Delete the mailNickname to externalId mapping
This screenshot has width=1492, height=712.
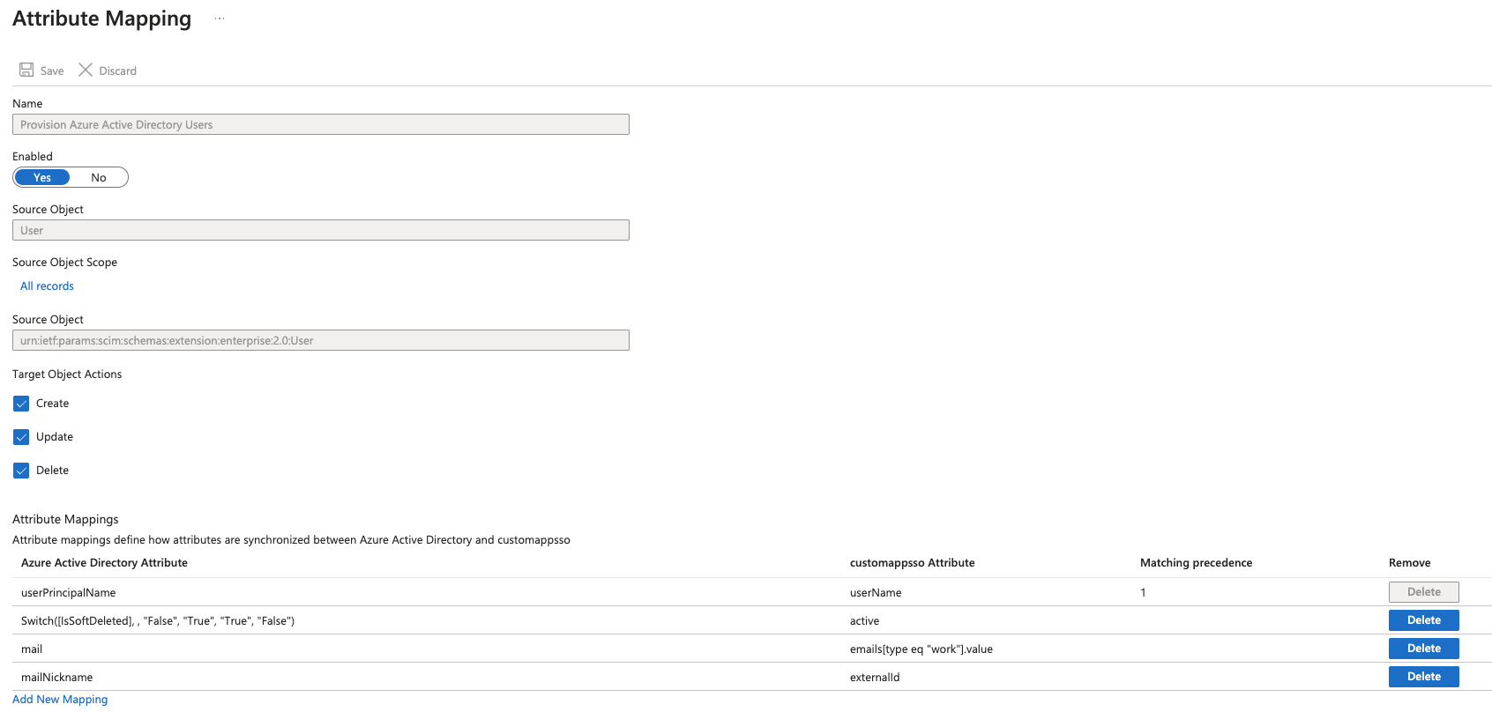1423,677
